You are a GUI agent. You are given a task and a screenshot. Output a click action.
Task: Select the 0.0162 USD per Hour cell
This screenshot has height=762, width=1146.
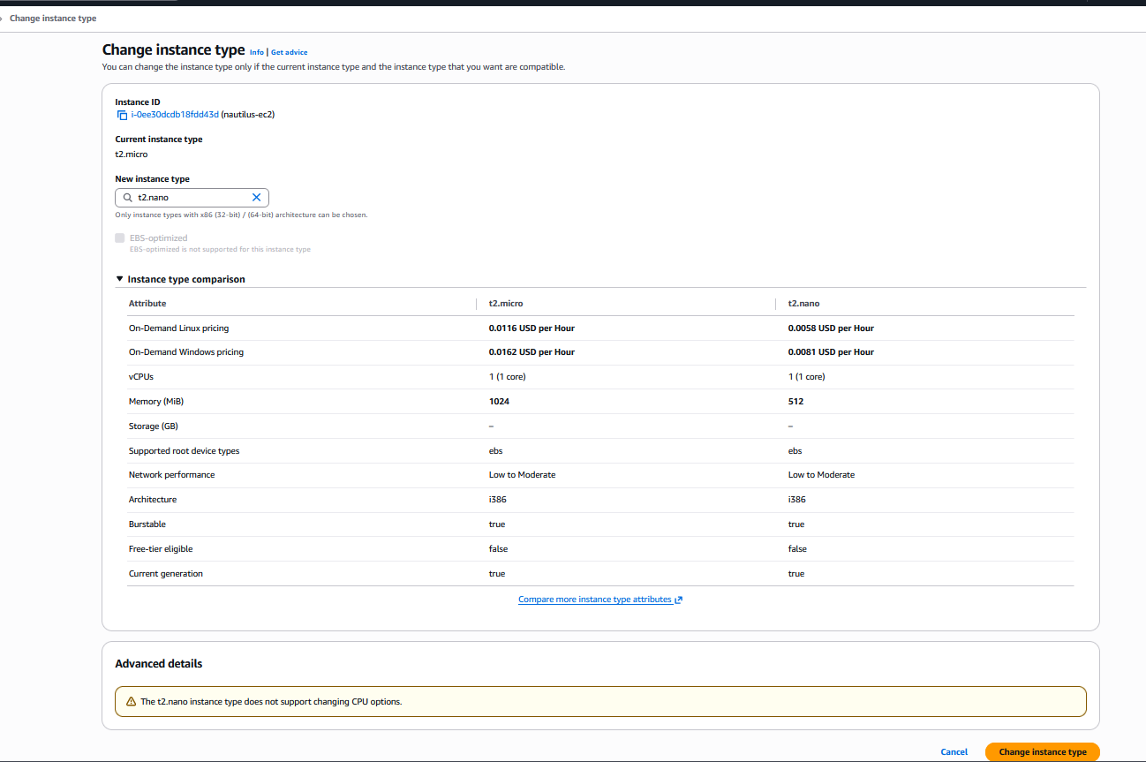coord(532,352)
